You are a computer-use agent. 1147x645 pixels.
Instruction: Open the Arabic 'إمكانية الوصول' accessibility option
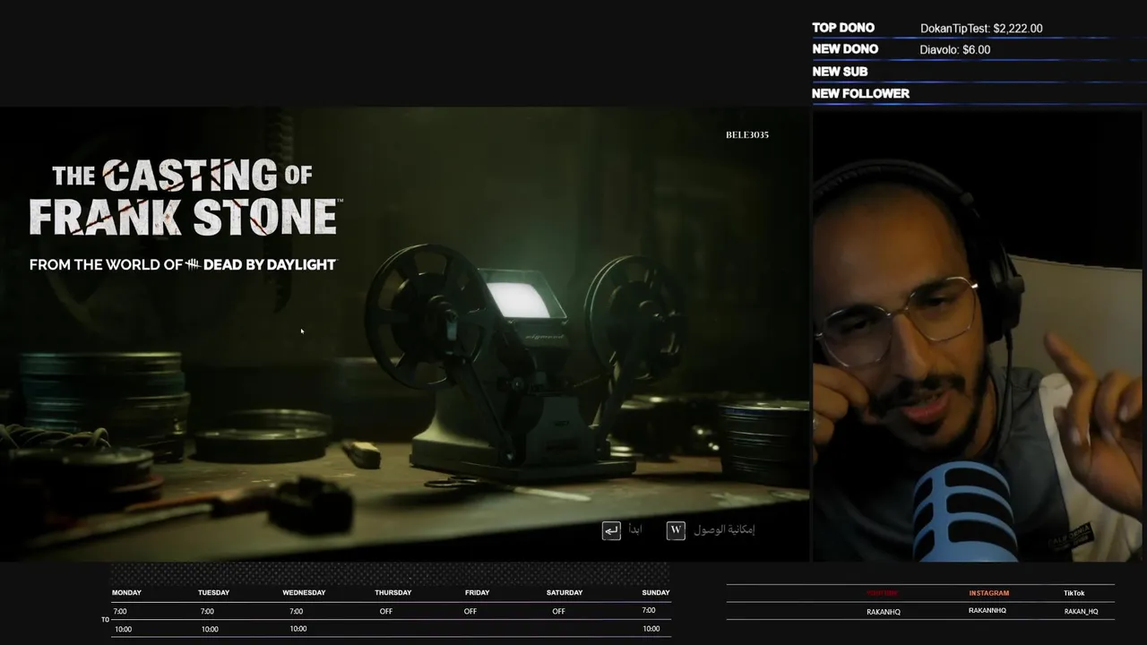pyautogui.click(x=724, y=529)
